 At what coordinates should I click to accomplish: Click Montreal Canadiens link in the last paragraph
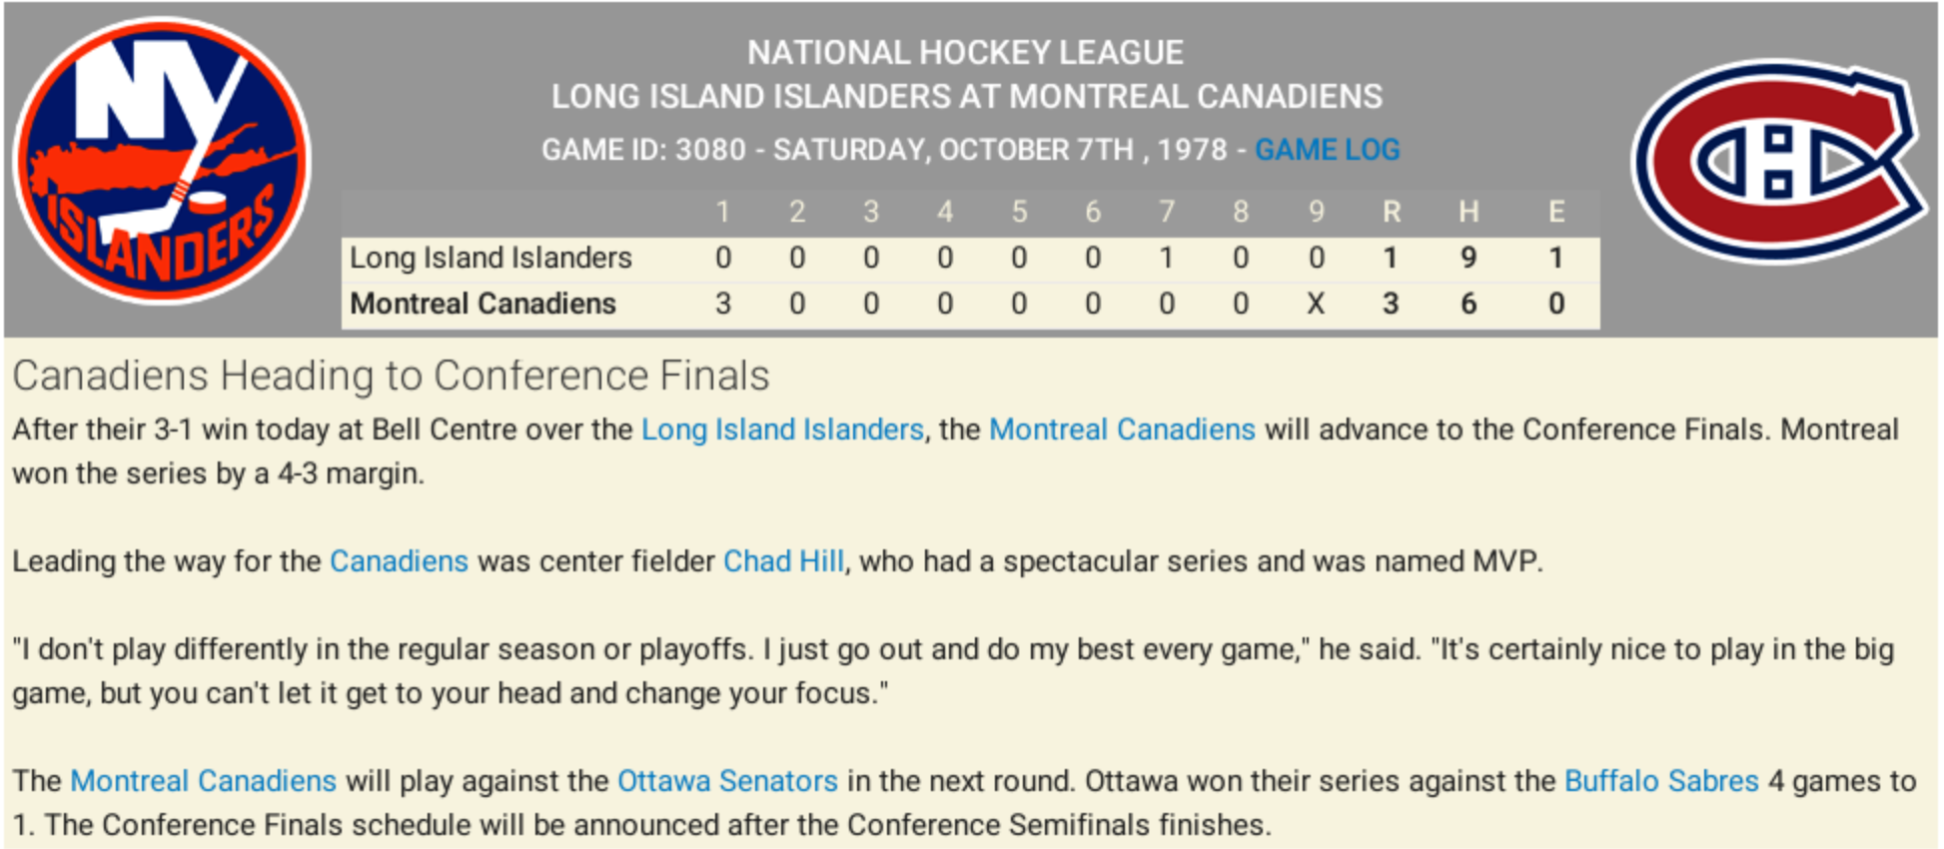tap(203, 781)
